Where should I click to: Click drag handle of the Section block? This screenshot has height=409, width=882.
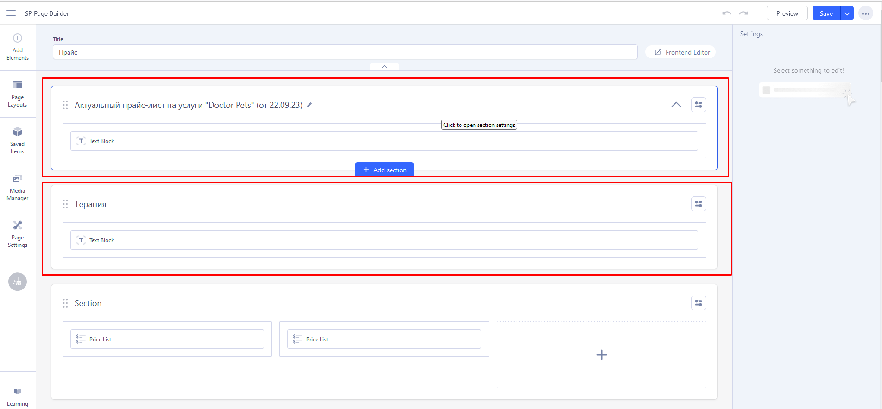[x=65, y=303]
